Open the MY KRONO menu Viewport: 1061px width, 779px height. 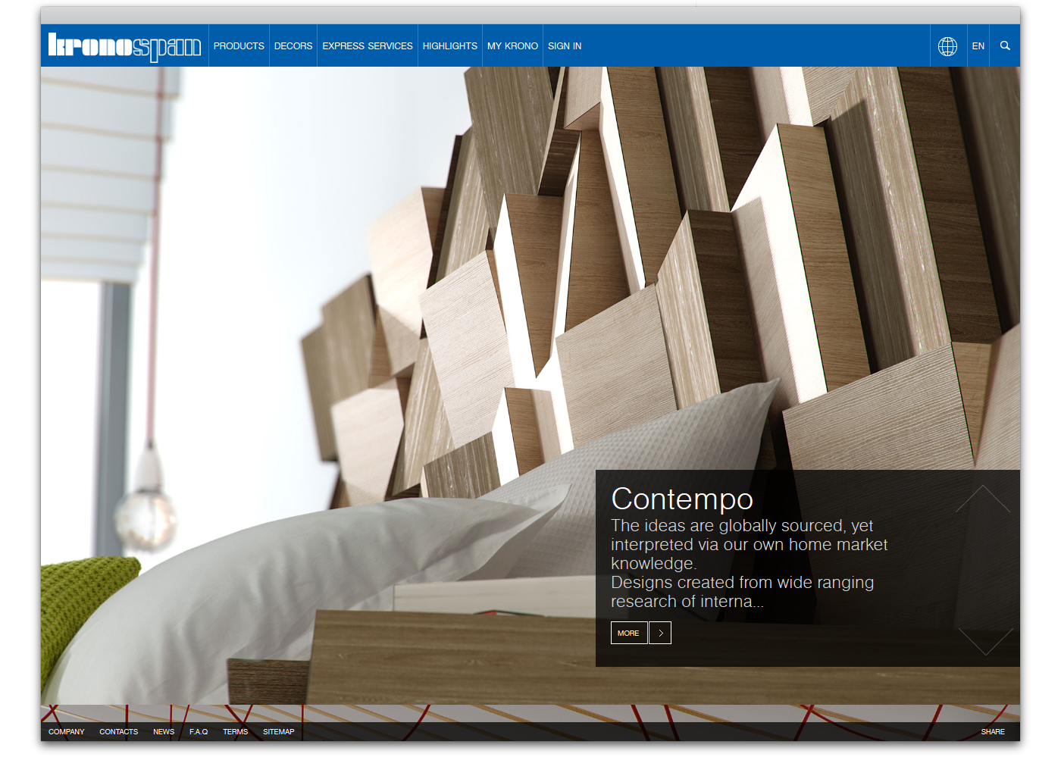coord(512,46)
